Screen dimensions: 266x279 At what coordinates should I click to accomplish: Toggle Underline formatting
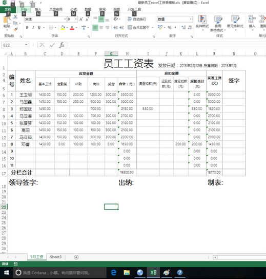click(x=39, y=27)
